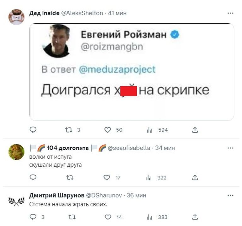Open @seaofisabella profile link

(129, 148)
